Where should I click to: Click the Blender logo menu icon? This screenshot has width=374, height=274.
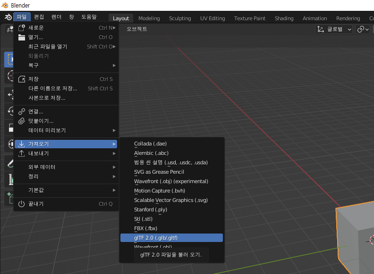[8, 17]
